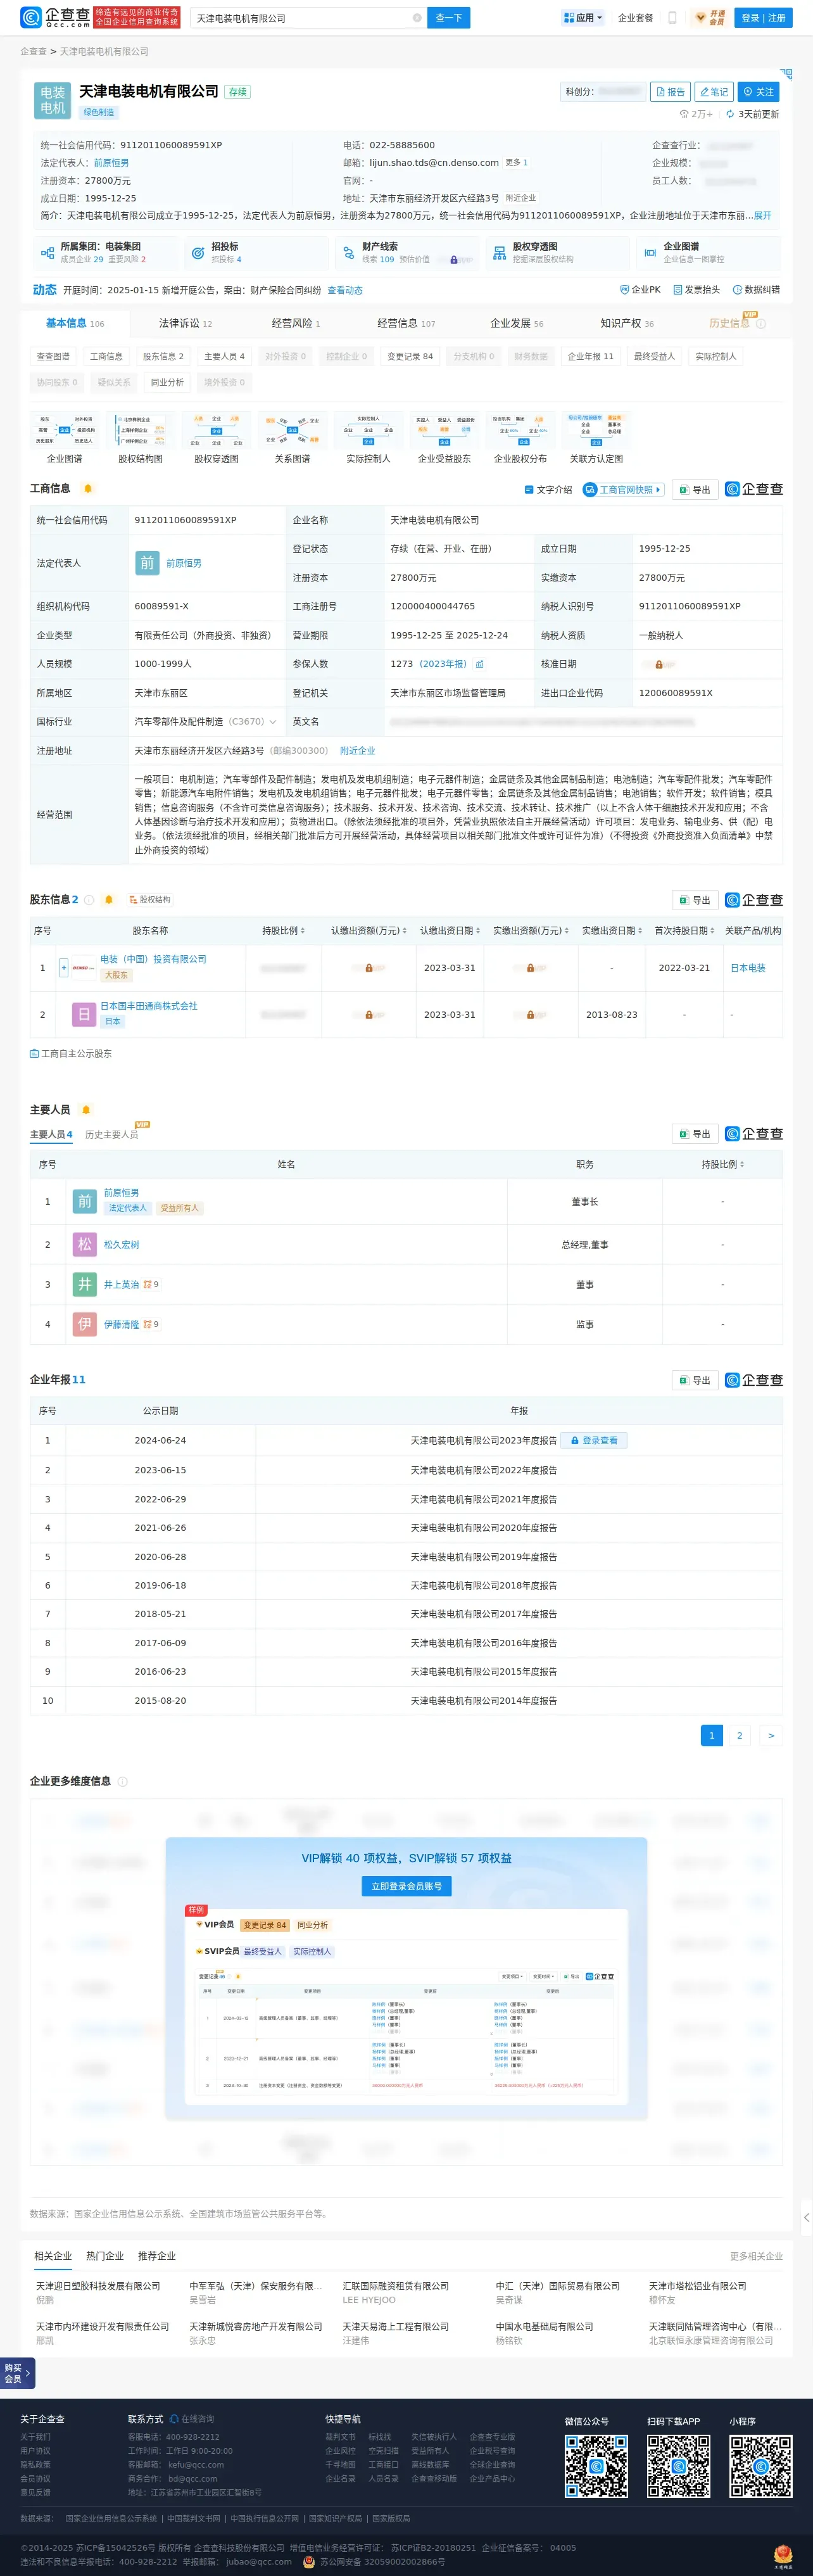Click the lock icon in the 财产线索 card
Image resolution: width=813 pixels, height=2576 pixels.
(x=454, y=260)
